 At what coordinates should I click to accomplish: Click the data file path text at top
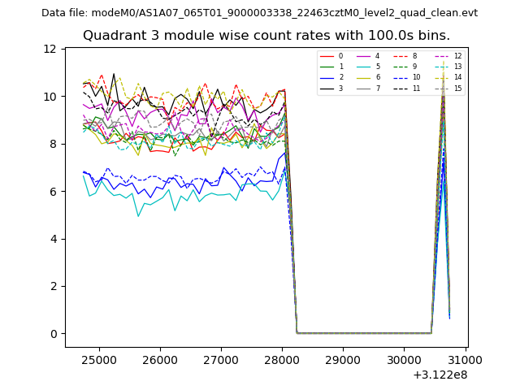(x=259, y=13)
